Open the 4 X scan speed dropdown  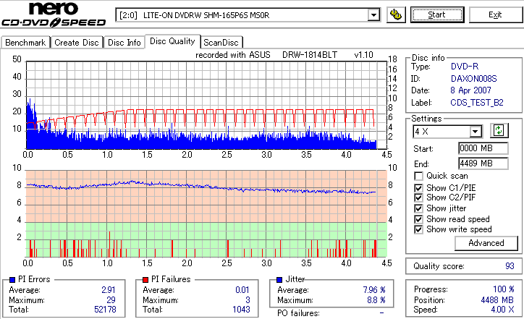pos(475,132)
